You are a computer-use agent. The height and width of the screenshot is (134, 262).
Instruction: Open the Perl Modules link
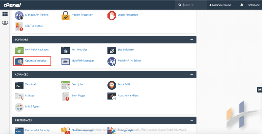point(79,50)
